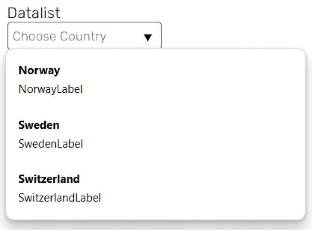Click the black triangle arrow icon
This screenshot has width=312, height=230.
point(148,37)
